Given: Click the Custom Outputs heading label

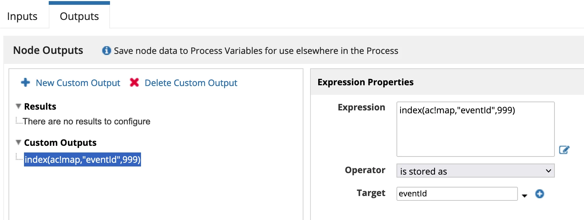Looking at the screenshot, I should tap(60, 142).
